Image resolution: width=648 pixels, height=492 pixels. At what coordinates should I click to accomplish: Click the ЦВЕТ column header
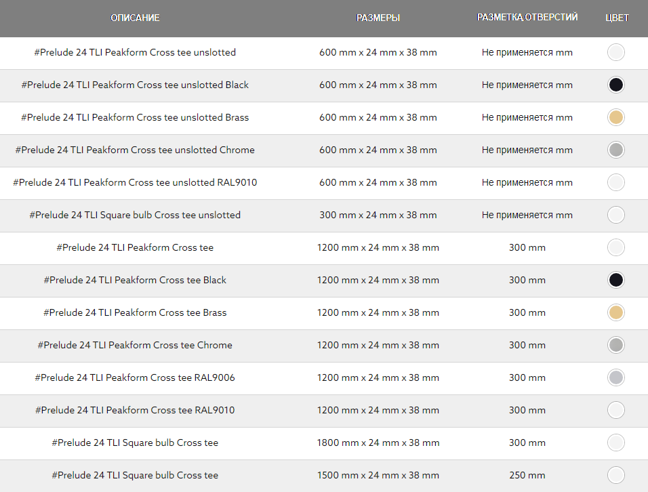pos(617,18)
